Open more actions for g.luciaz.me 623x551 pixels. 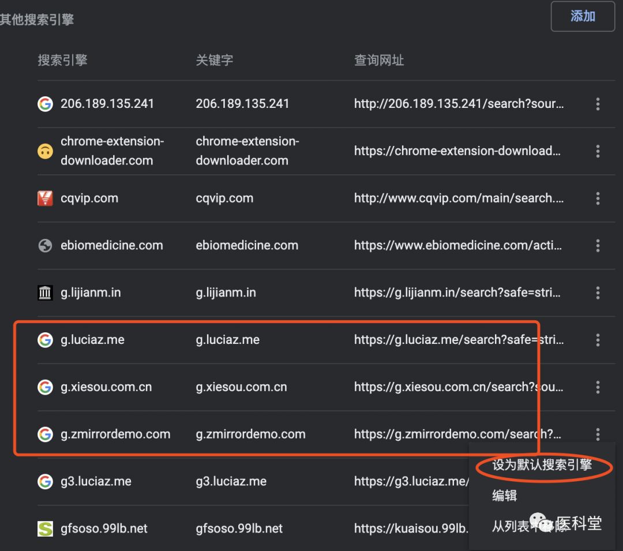tap(598, 340)
